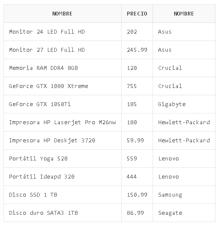Select the GeForce GTX 1050Ti cell
This screenshot has height=226, width=222.
63,104
